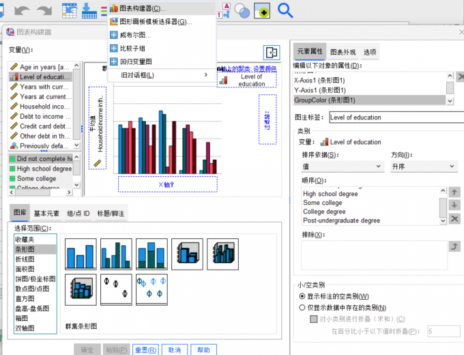Image resolution: width=464 pixels, height=355 pixels.
Task: Select stacked bar chart thumbnail
Action: coord(151,254)
